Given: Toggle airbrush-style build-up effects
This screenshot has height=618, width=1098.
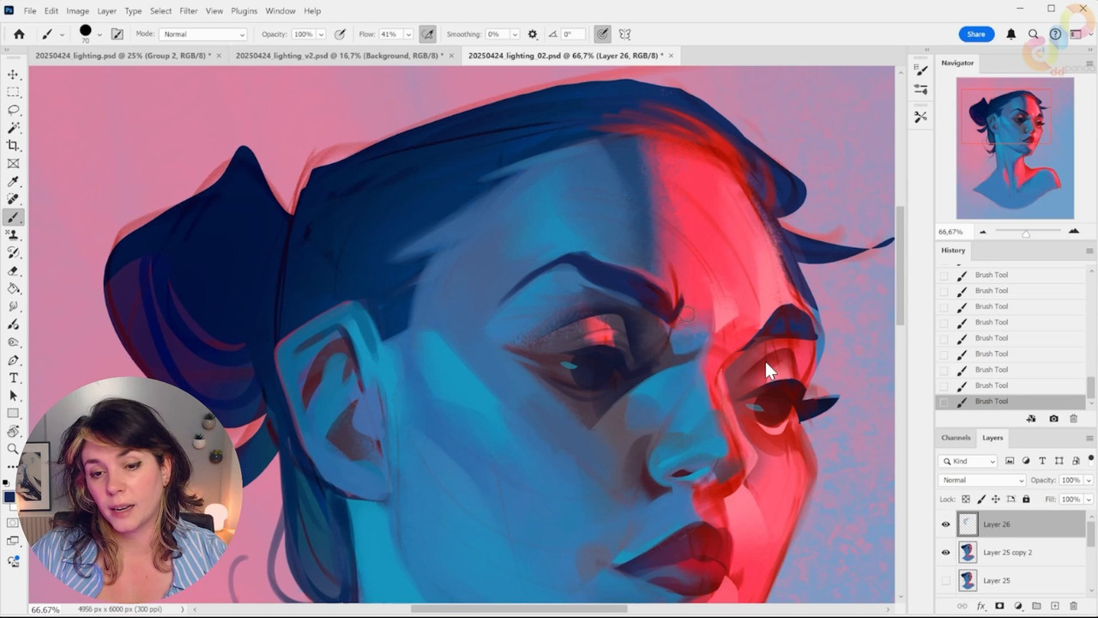Looking at the screenshot, I should [x=427, y=34].
